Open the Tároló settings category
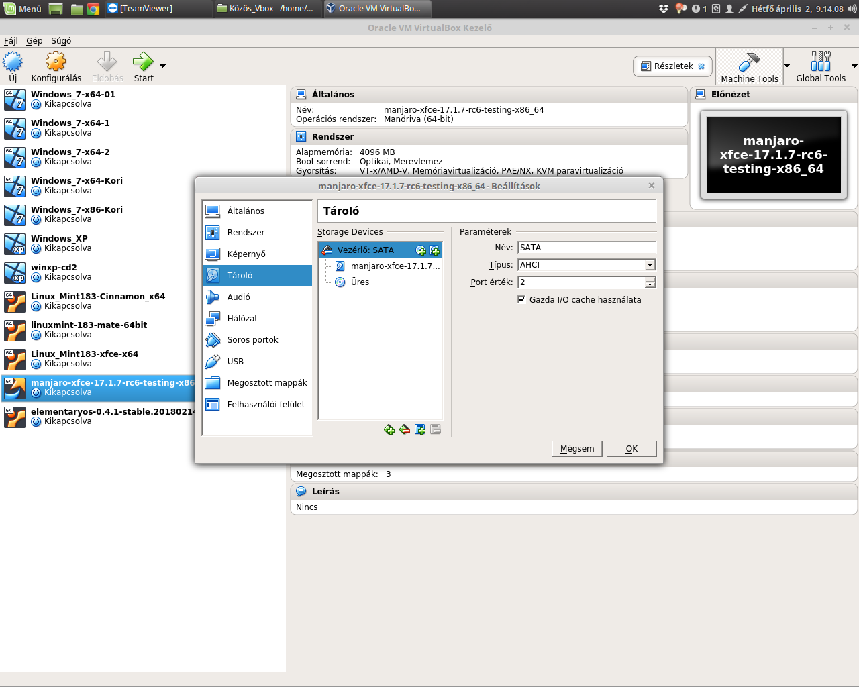Viewport: 859px width, 687px height. 257,276
